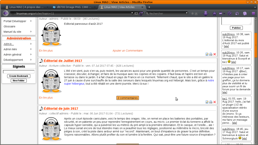Click the headphones extension icon in toolbar

pyautogui.click(x=237, y=14)
